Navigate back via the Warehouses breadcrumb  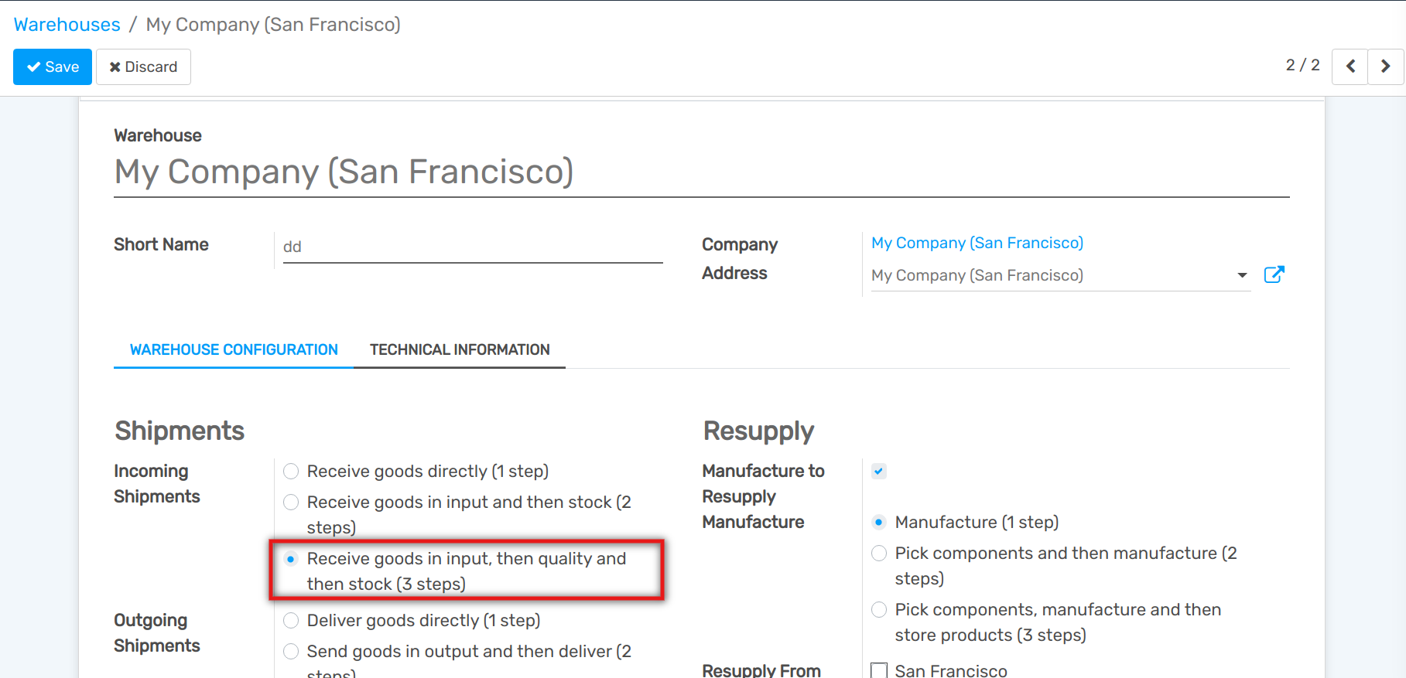point(67,24)
